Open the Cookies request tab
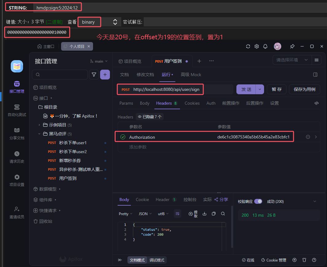The height and width of the screenshot is (267, 327). [192, 103]
